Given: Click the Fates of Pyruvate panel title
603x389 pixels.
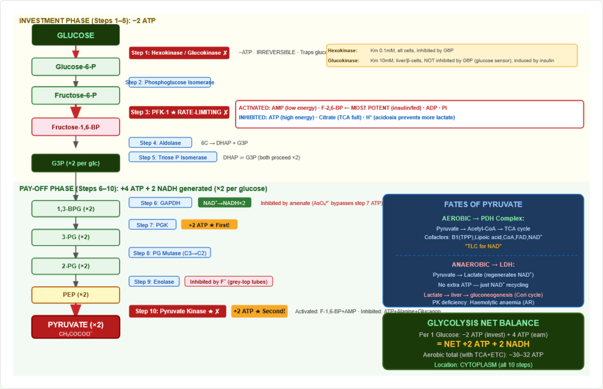Looking at the screenshot, I should [x=483, y=204].
